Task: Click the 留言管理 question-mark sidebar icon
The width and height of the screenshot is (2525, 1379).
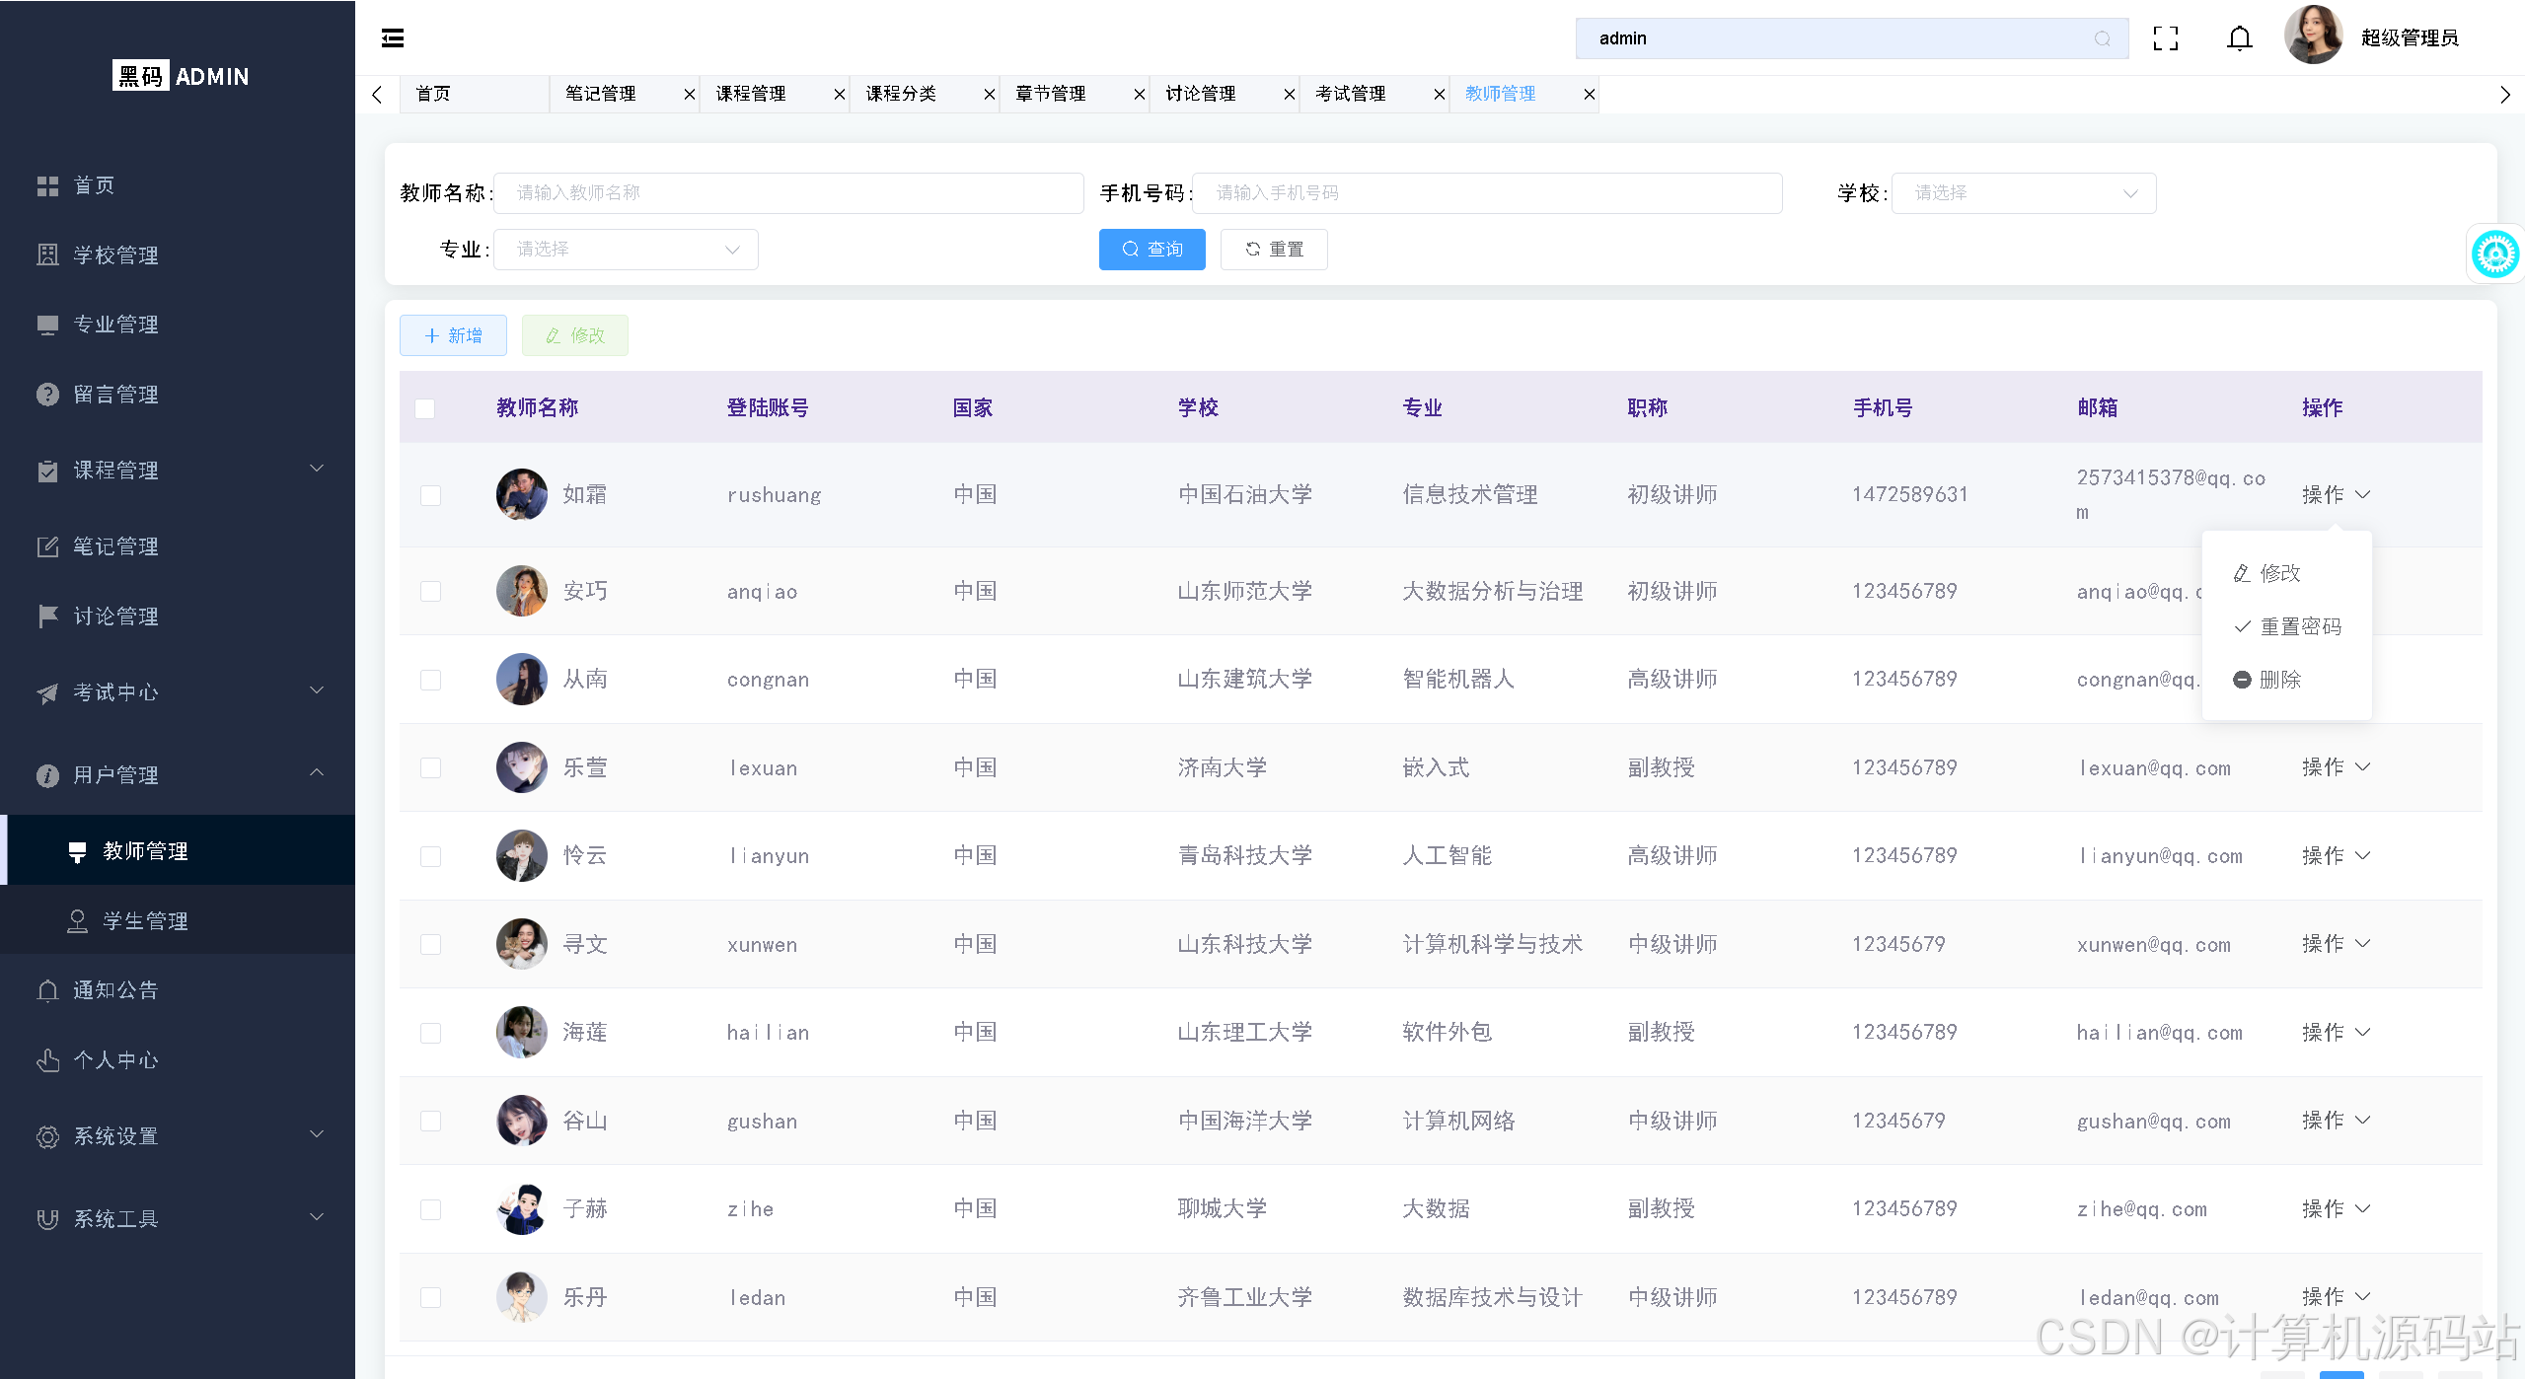Action: click(47, 394)
